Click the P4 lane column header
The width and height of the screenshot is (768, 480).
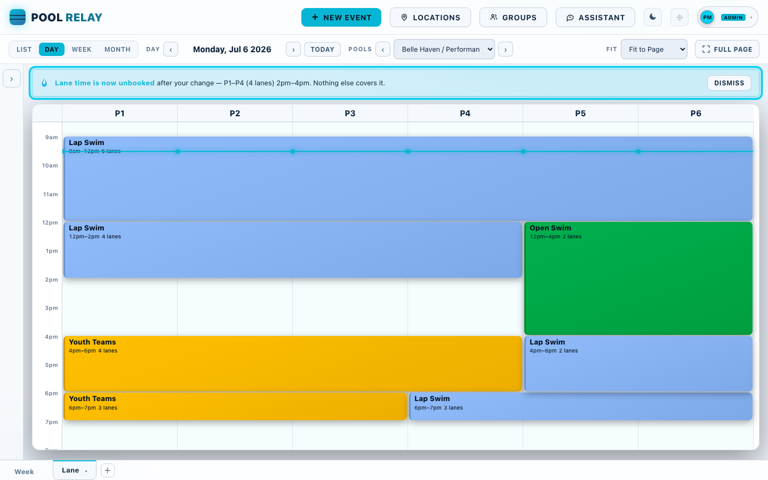coord(465,113)
